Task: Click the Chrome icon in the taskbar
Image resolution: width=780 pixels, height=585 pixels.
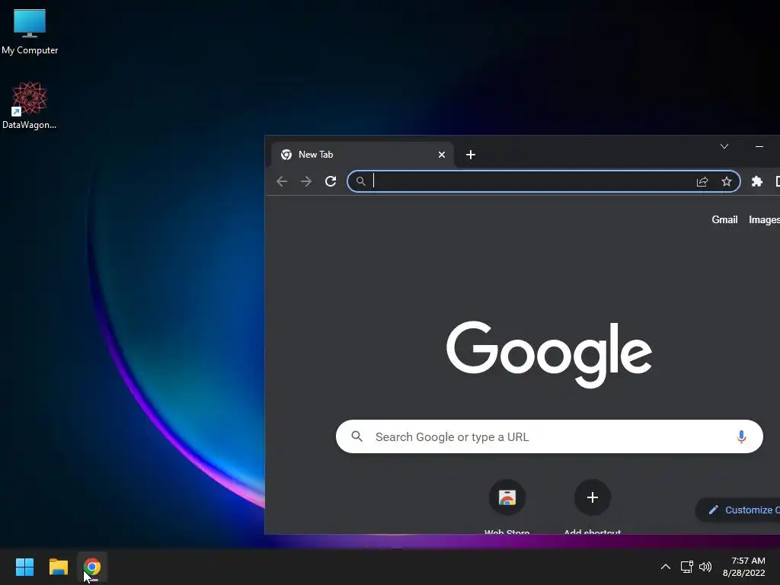Action: tap(92, 567)
